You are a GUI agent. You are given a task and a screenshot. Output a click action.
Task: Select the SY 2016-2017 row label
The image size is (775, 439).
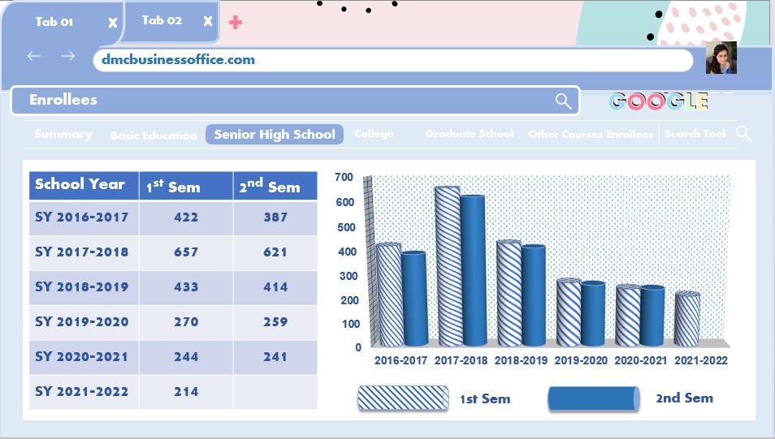click(x=81, y=217)
